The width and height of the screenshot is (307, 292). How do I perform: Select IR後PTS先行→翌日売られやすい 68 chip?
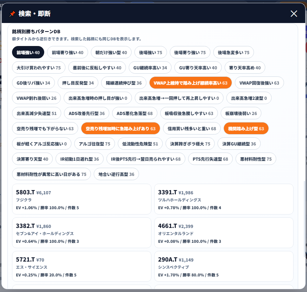click(x=146, y=159)
